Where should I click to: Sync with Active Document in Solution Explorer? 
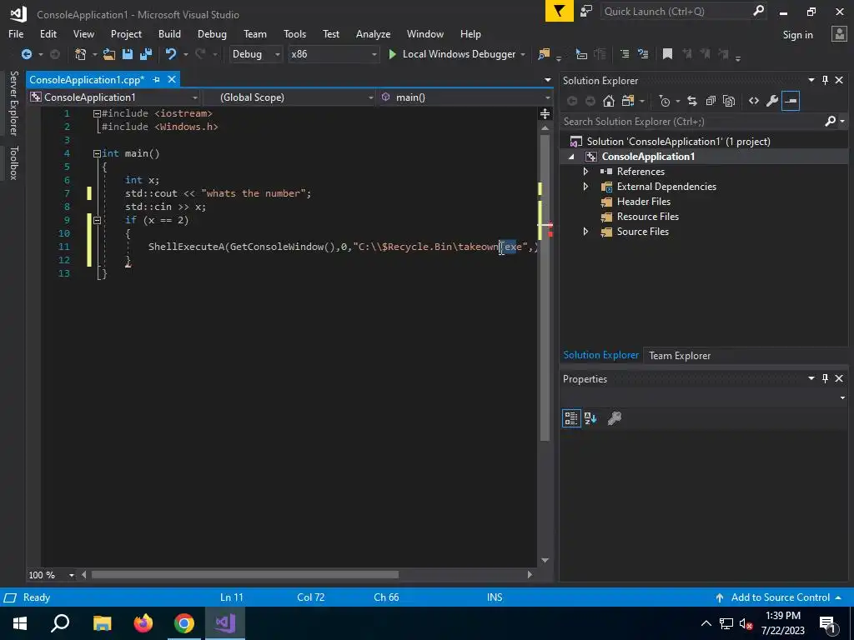692,101
